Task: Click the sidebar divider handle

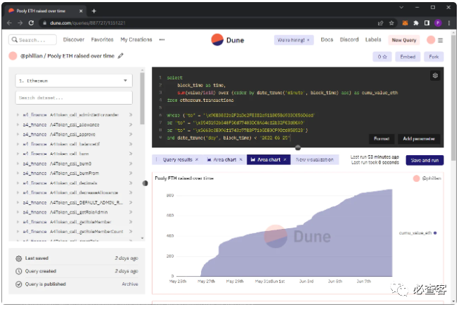Action: (x=145, y=183)
